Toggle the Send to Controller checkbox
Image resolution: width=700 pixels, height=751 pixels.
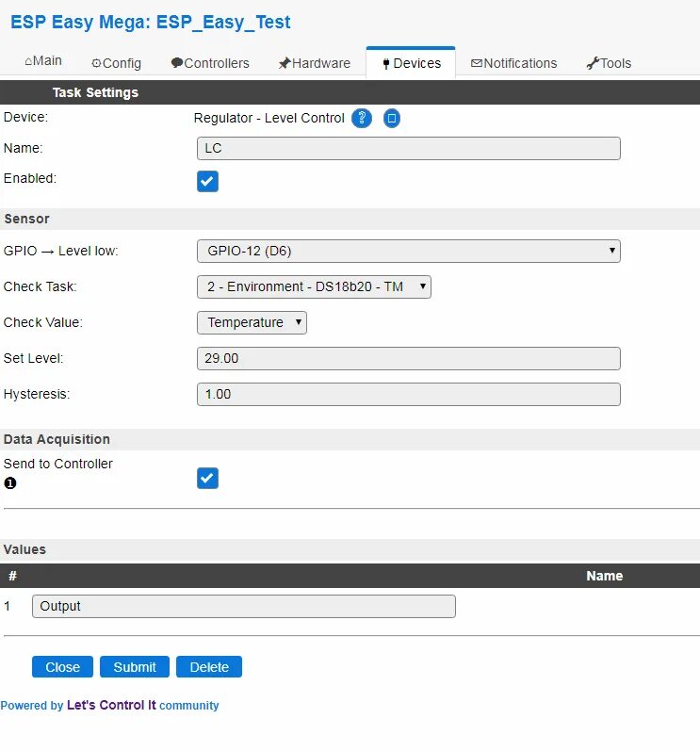click(x=207, y=478)
